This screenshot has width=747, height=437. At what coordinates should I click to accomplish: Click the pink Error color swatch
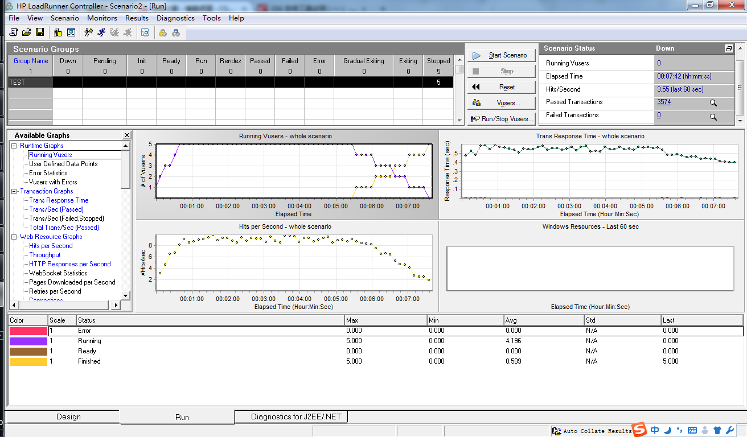click(x=28, y=331)
